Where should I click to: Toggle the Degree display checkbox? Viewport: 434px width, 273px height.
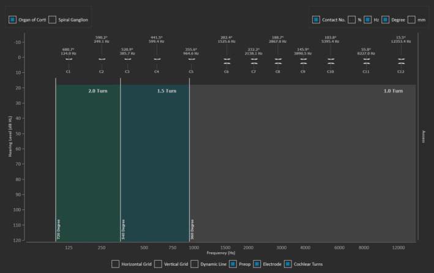point(385,20)
